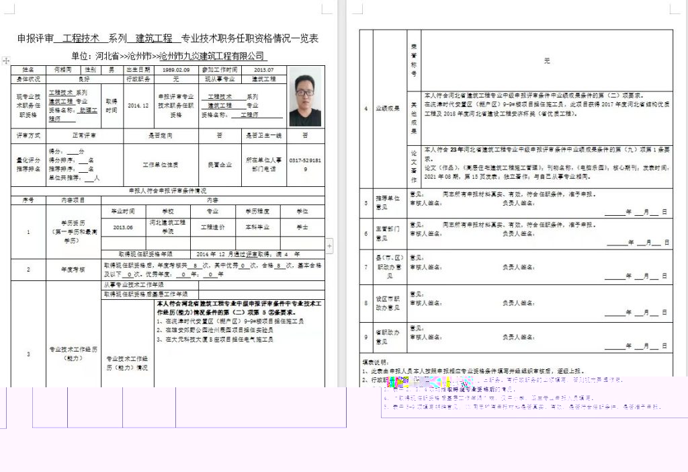Click the 申报人符合申报评审条件情况 header row

tap(167, 191)
